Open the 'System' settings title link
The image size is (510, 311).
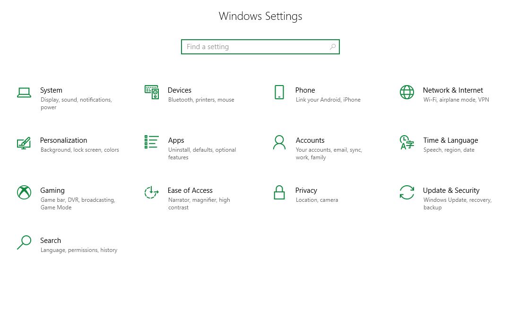coord(51,90)
